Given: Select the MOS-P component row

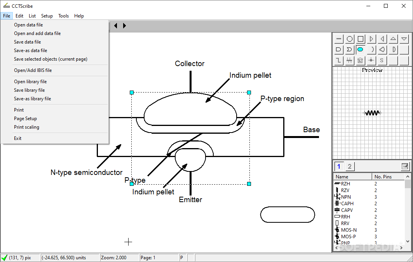Looking at the screenshot, I should (369, 236).
